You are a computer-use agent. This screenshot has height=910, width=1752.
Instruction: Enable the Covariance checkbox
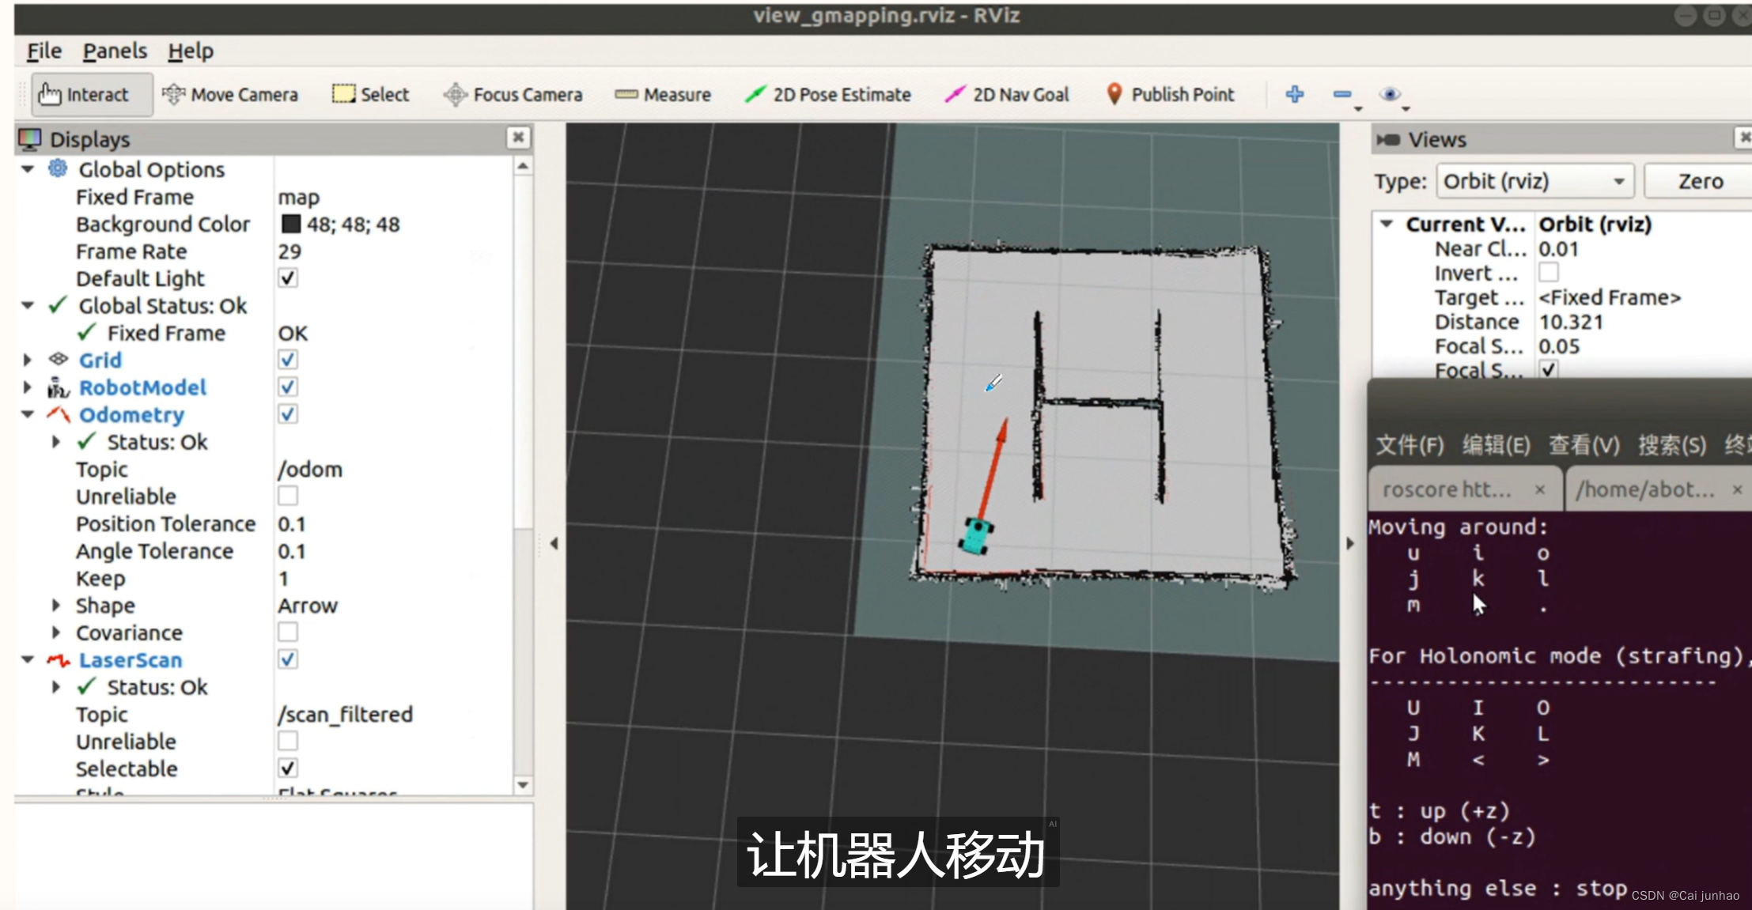click(x=288, y=632)
